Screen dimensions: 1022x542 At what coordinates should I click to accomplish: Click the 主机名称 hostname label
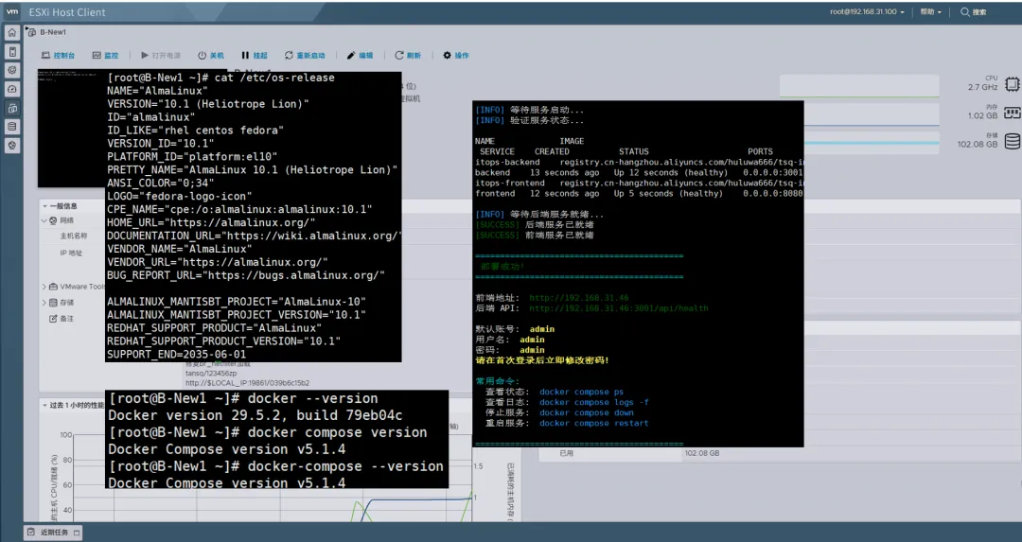tap(74, 236)
